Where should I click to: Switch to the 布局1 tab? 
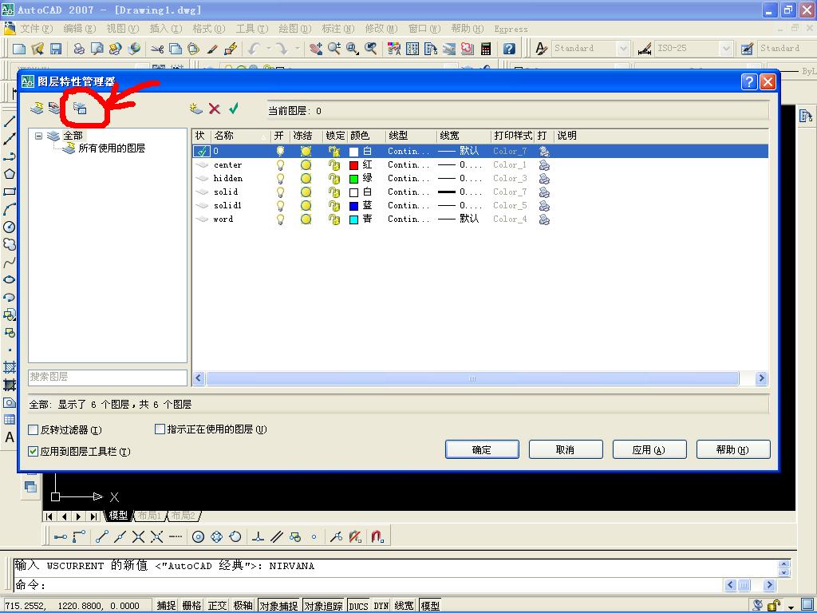point(150,516)
